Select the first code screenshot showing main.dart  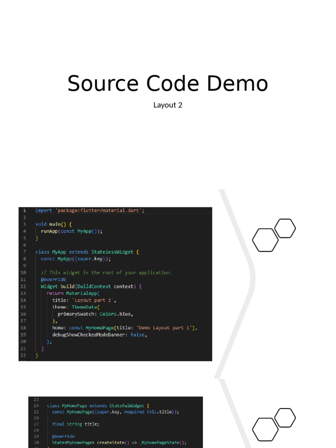115,284
